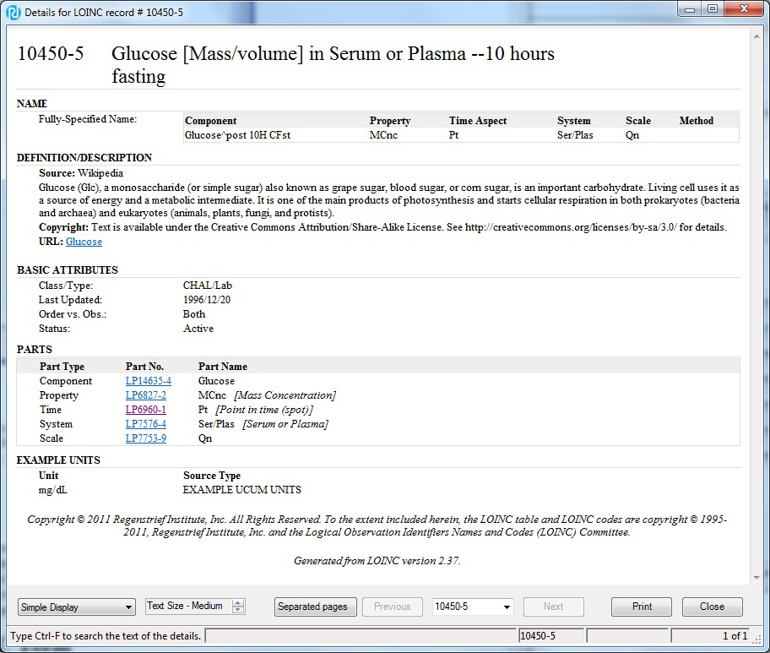Close window using title bar X
The height and width of the screenshot is (653, 770).
click(744, 9)
